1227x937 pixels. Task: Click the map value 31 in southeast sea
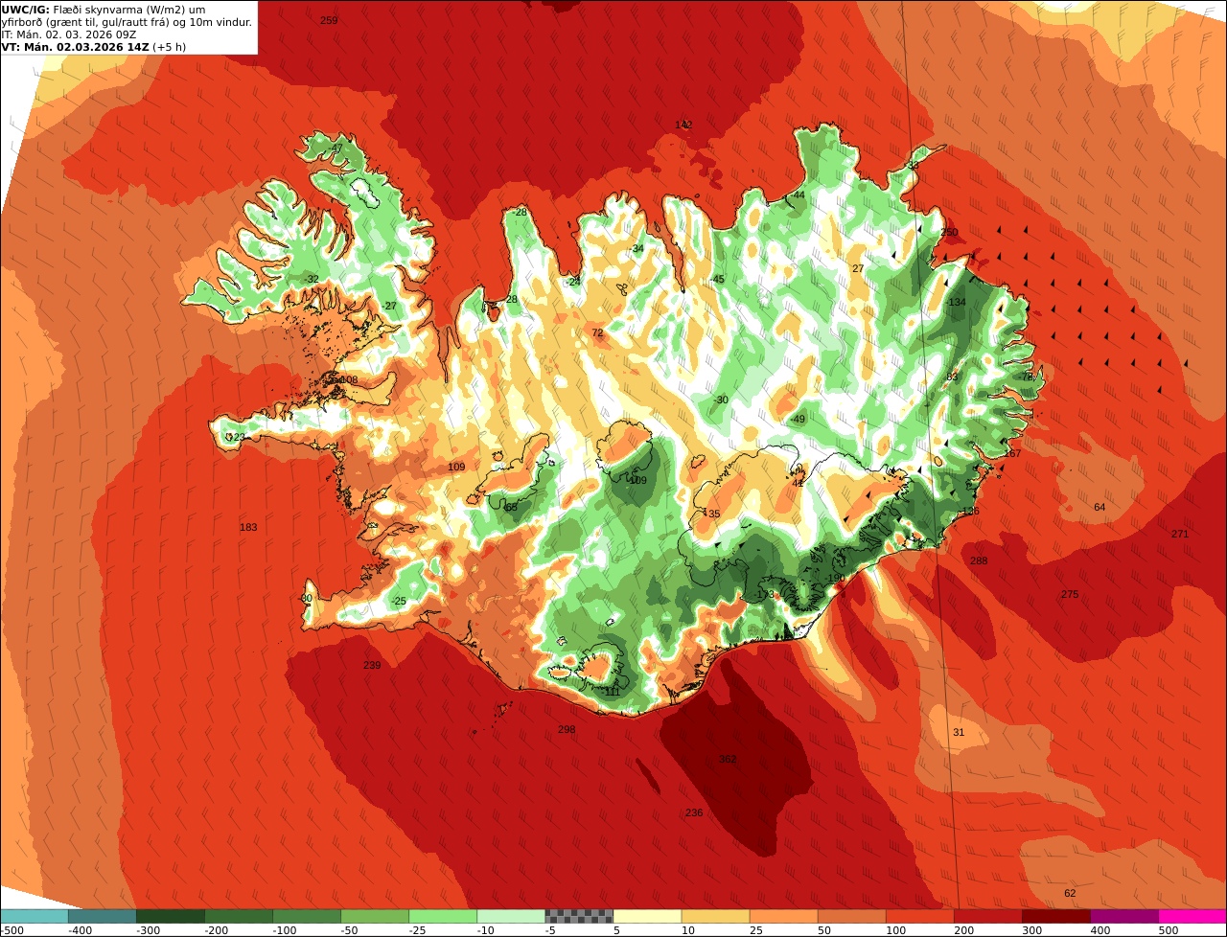click(x=959, y=732)
